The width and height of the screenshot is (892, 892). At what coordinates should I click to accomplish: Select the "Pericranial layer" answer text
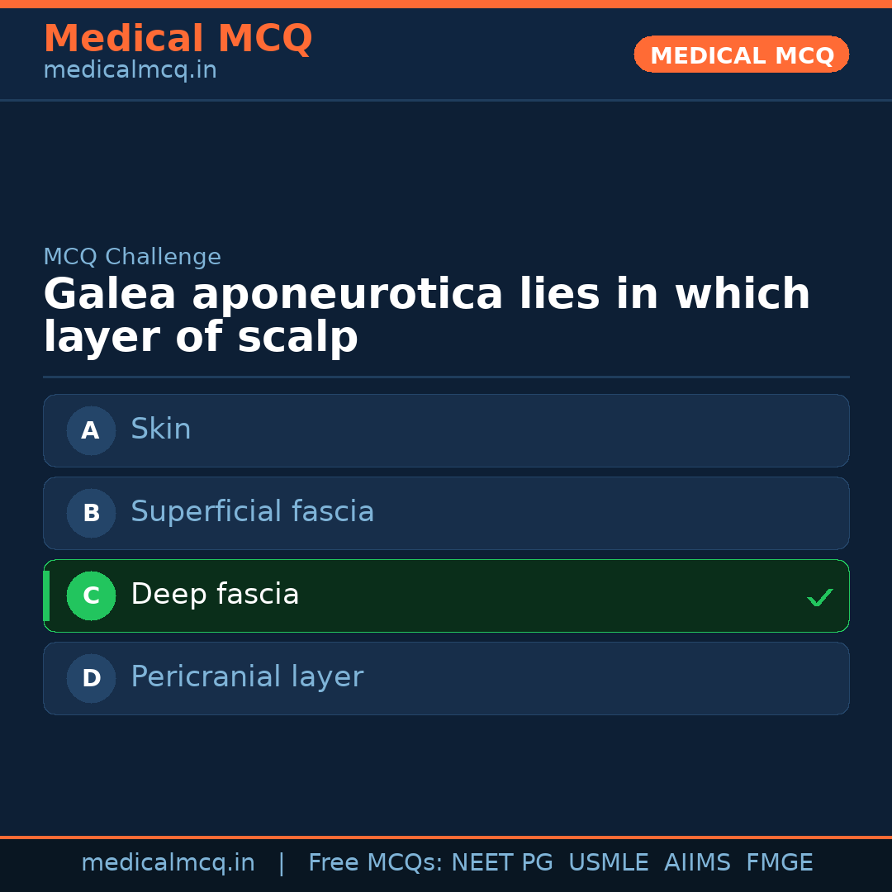tap(246, 677)
